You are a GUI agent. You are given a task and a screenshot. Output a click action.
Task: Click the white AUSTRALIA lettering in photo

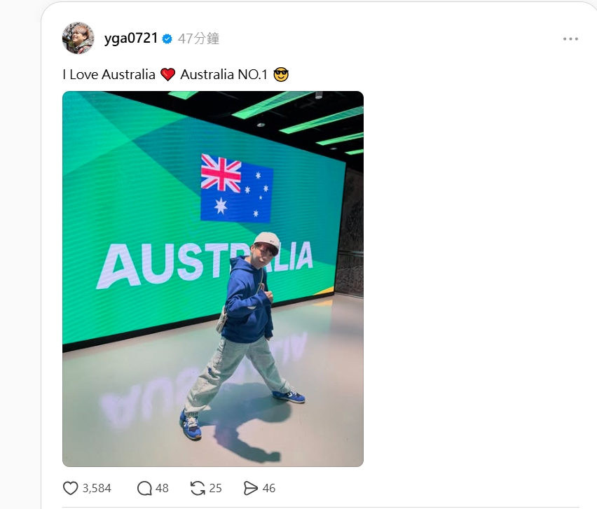click(x=205, y=265)
